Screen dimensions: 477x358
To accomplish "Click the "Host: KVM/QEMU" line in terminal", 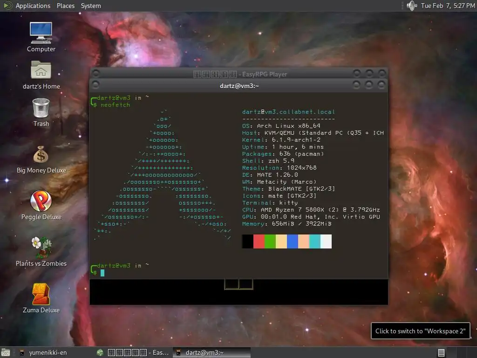I will click(x=313, y=133).
